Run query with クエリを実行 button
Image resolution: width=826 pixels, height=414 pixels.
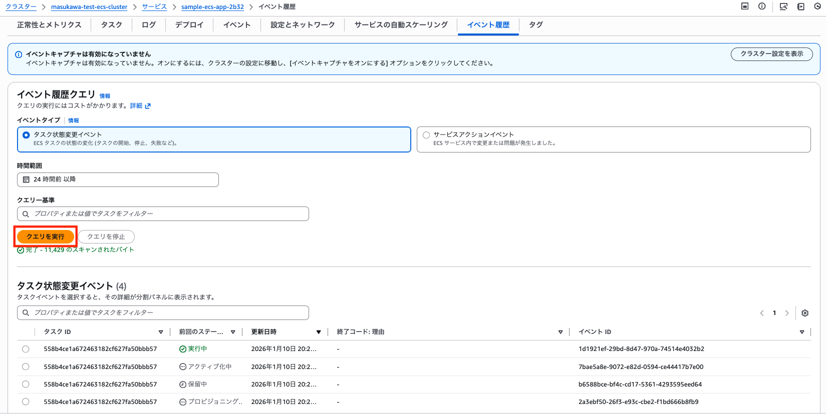tap(46, 236)
